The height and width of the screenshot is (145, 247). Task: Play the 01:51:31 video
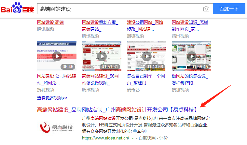coord(102,56)
